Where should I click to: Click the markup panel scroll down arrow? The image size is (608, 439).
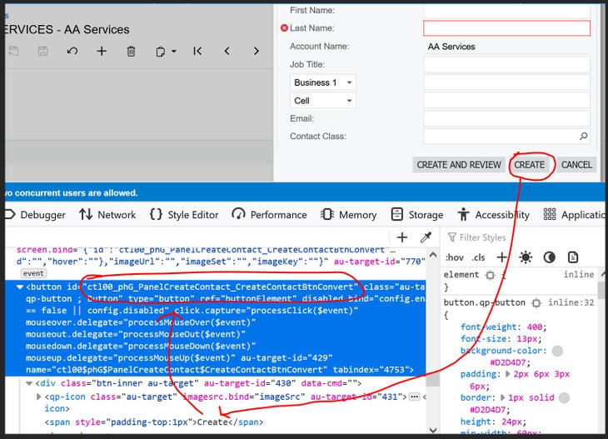point(433,430)
